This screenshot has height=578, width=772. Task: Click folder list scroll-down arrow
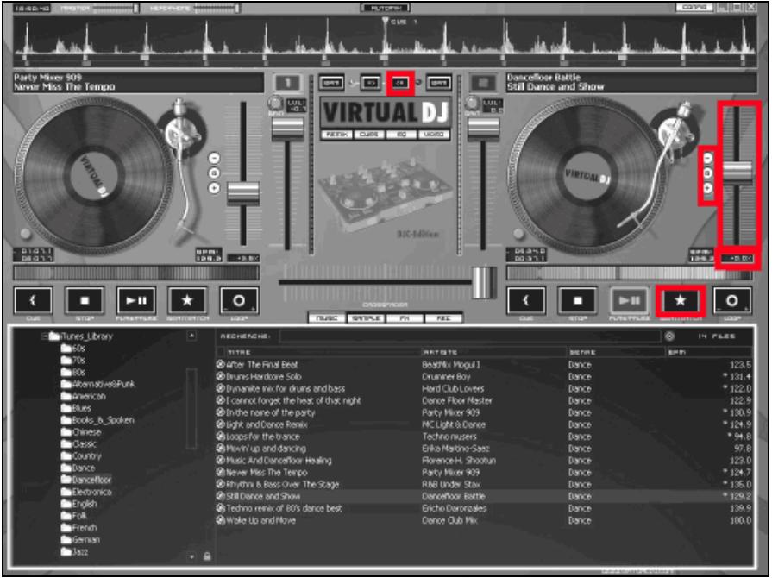point(191,556)
